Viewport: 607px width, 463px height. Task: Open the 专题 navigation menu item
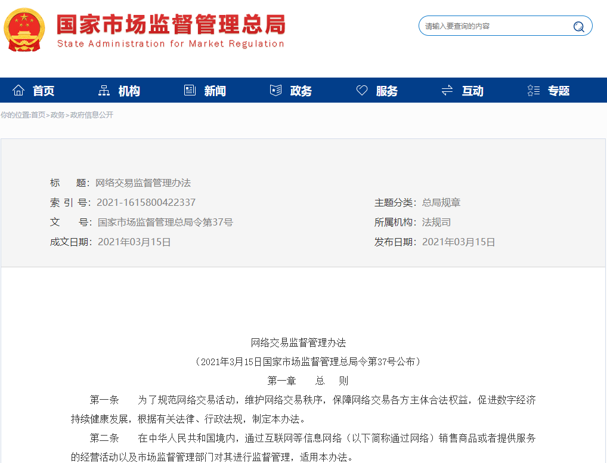[x=559, y=91]
